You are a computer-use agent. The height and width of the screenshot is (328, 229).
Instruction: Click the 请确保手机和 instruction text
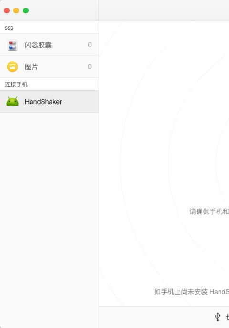tap(209, 212)
